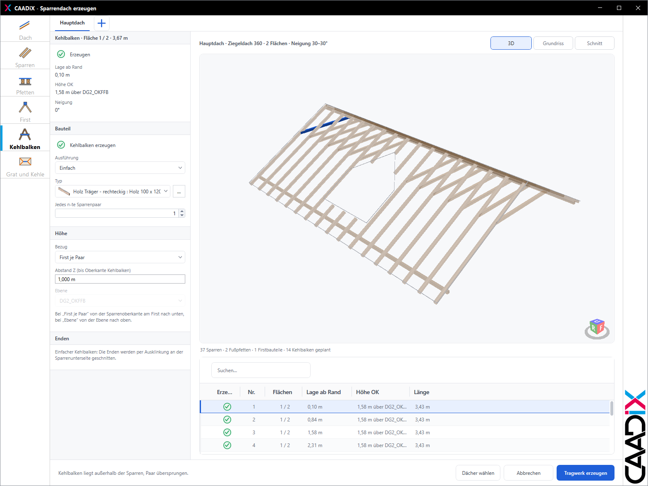This screenshot has width=648, height=486.
Task: Click the CAADiX logo in title bar
Action: (8, 8)
